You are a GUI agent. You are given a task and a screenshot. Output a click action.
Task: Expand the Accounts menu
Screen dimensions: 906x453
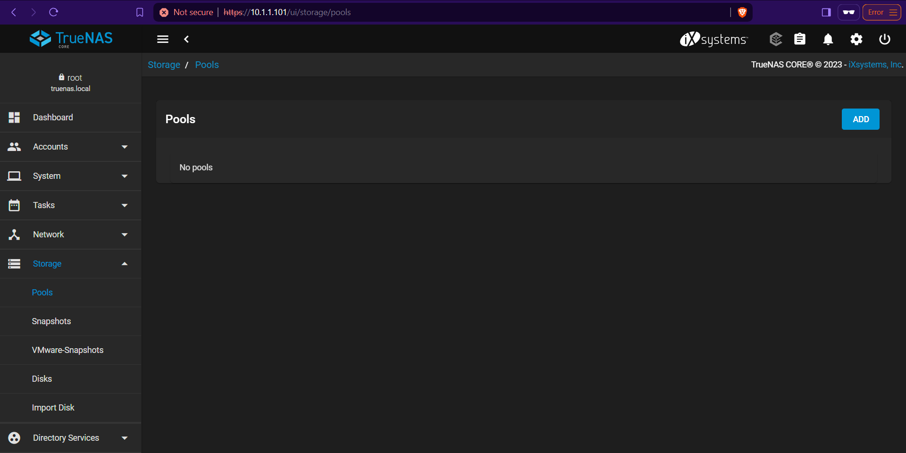point(71,147)
